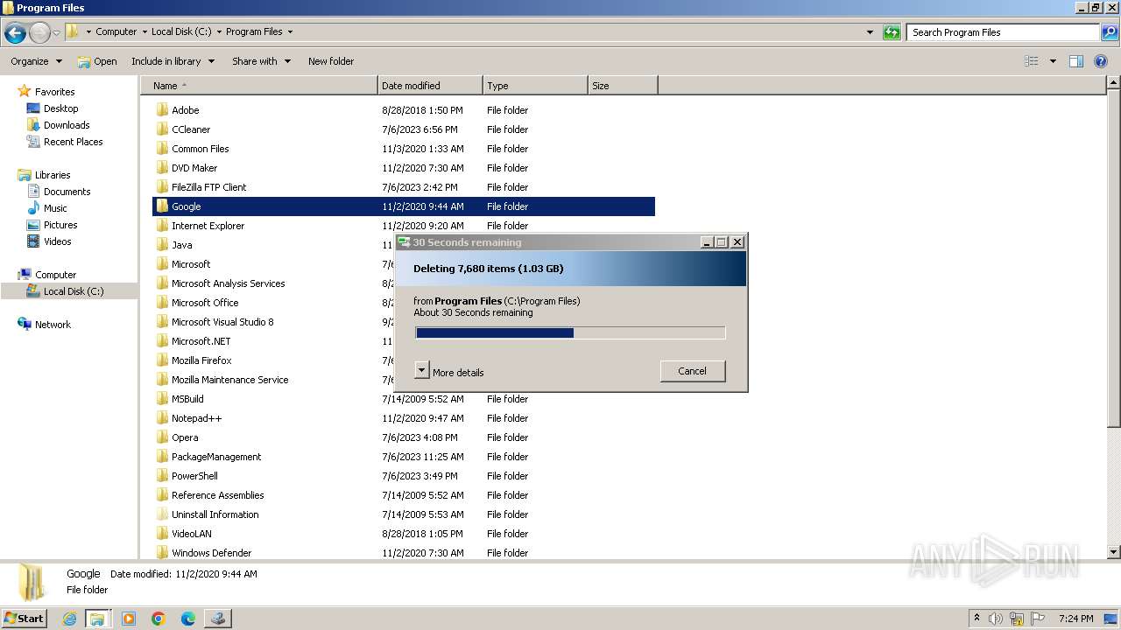Viewport: 1121px width, 630px height.
Task: Click the Change your view icon
Action: (x=1032, y=61)
